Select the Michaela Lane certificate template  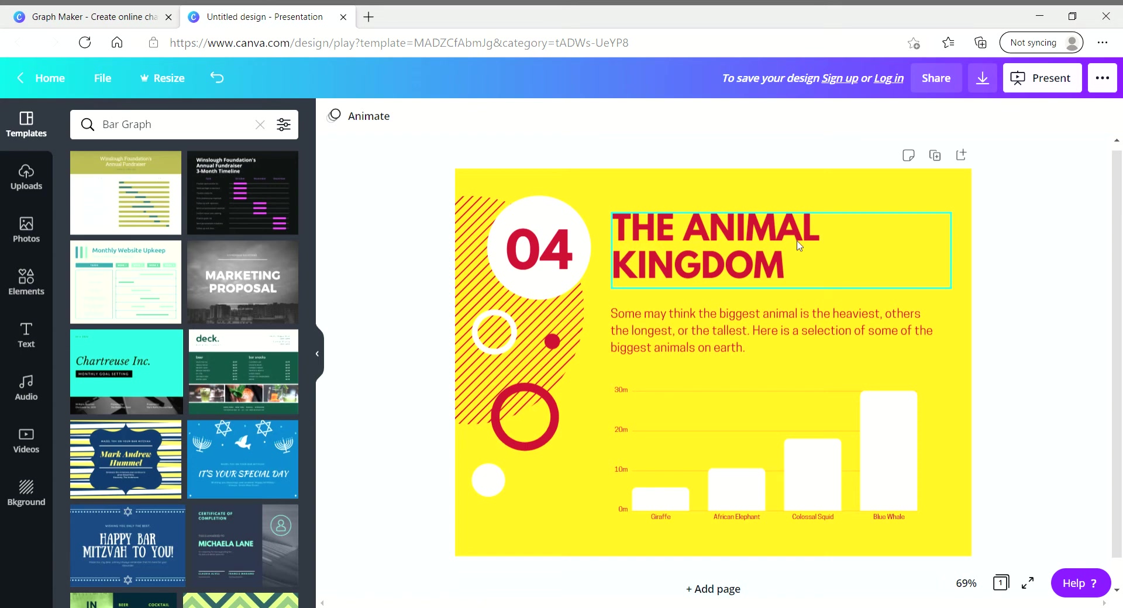(244, 546)
